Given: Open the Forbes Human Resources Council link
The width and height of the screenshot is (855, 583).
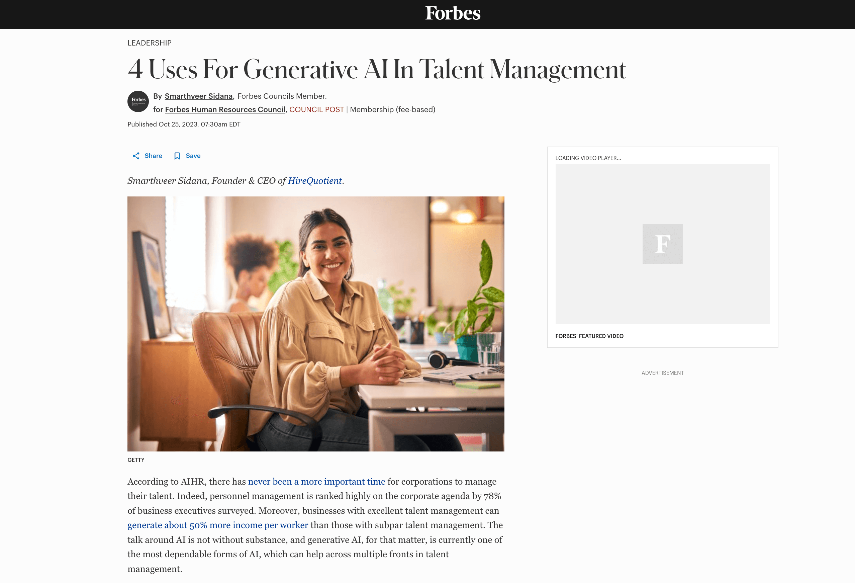Looking at the screenshot, I should click(x=225, y=109).
